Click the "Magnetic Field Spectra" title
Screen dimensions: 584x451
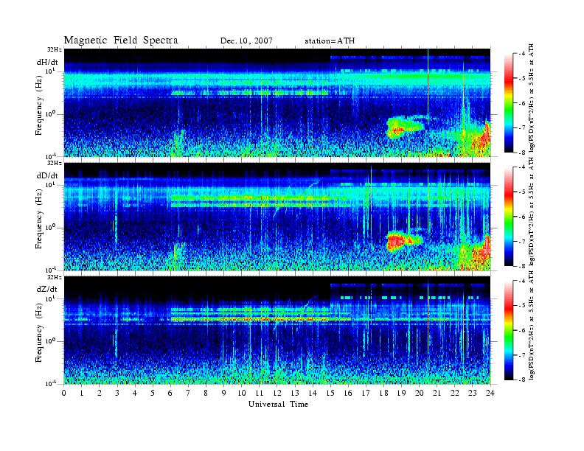pos(121,41)
